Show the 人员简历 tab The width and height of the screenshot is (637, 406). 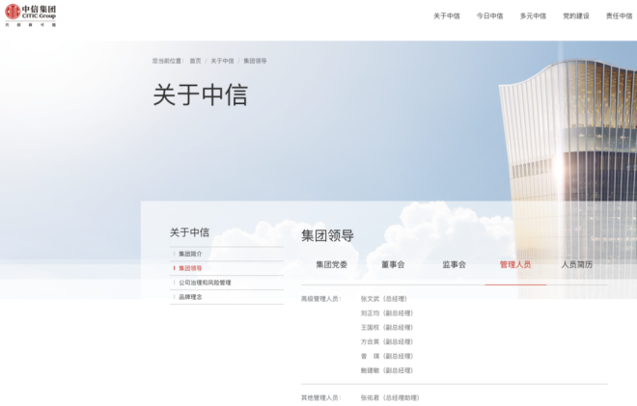point(577,264)
